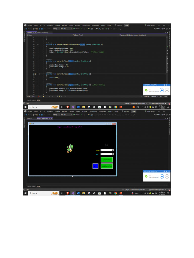Open Settings gear from taskbar under designer window
Viewport: 194px width, 258px height.
(94, 193)
